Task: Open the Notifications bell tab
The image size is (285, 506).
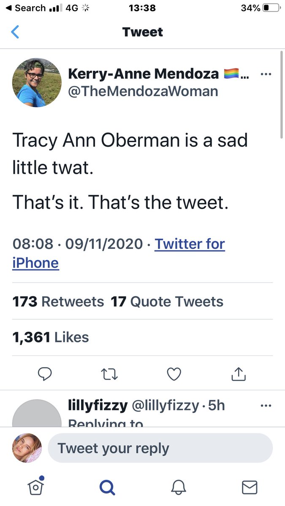Action: (178, 487)
